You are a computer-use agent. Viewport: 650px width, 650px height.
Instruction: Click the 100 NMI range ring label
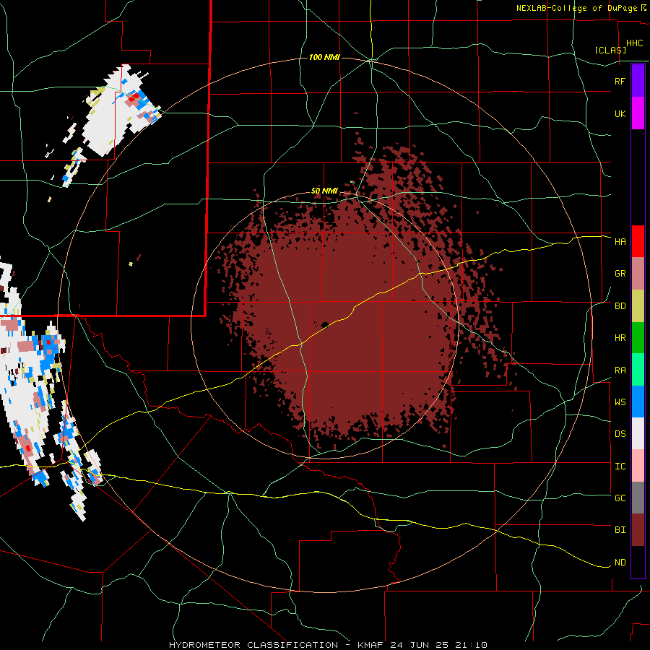(x=324, y=57)
